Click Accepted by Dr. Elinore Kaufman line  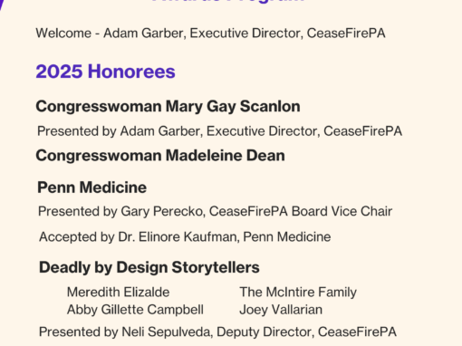(x=185, y=236)
